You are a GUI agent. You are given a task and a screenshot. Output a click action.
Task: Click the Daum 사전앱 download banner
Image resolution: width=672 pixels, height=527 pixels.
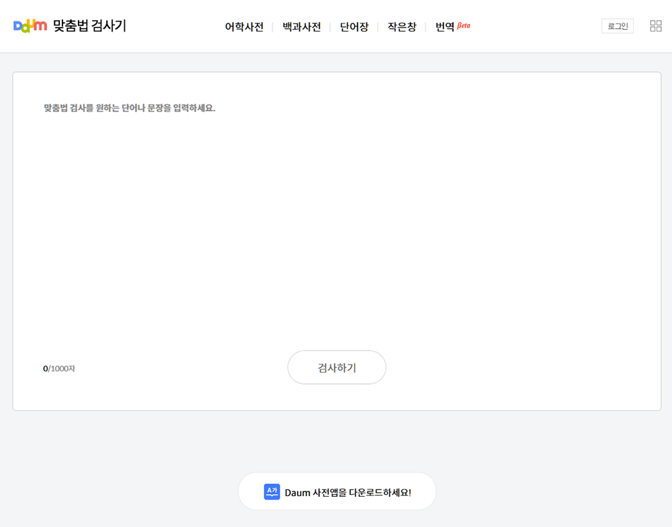337,491
